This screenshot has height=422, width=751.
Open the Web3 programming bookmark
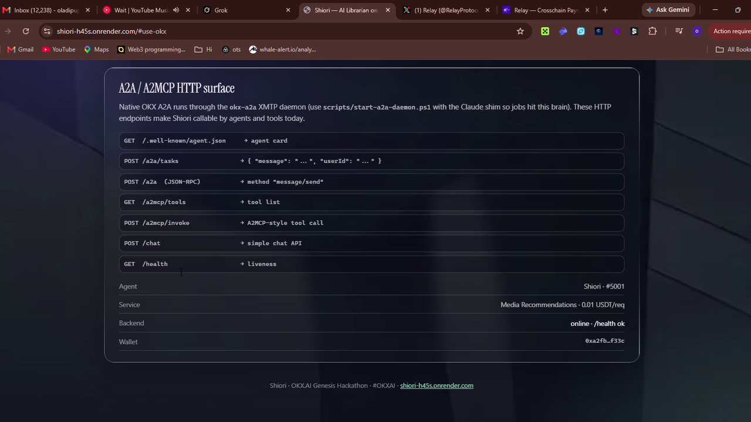(151, 49)
